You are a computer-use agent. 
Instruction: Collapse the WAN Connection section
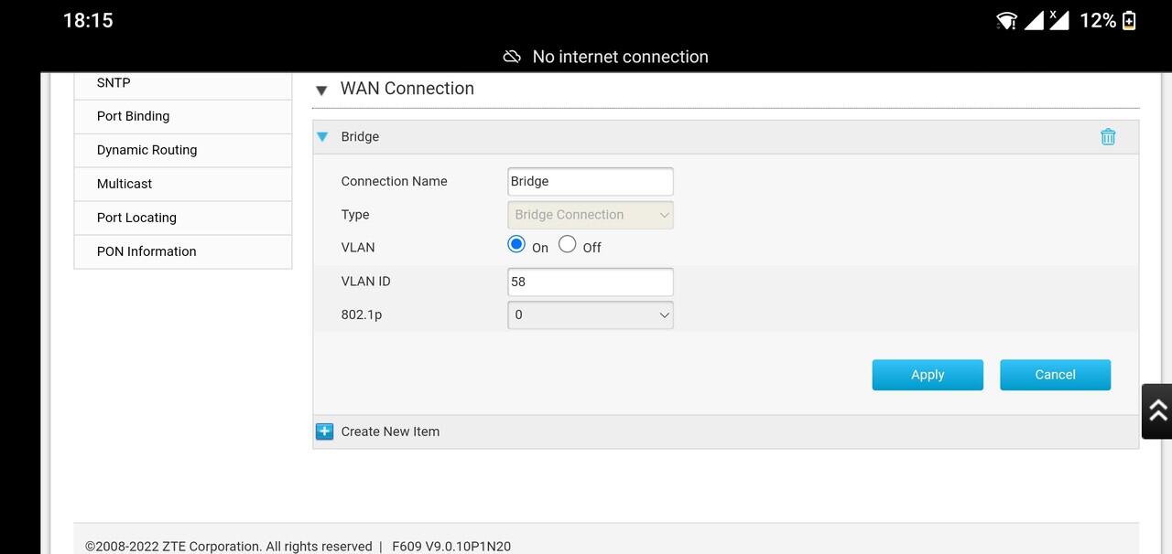pos(321,90)
